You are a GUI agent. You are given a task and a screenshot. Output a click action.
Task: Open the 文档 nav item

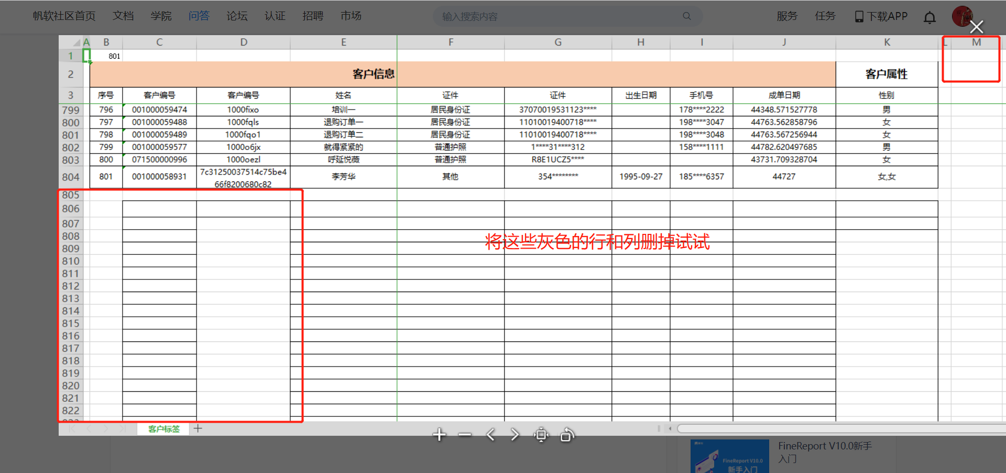coord(123,16)
